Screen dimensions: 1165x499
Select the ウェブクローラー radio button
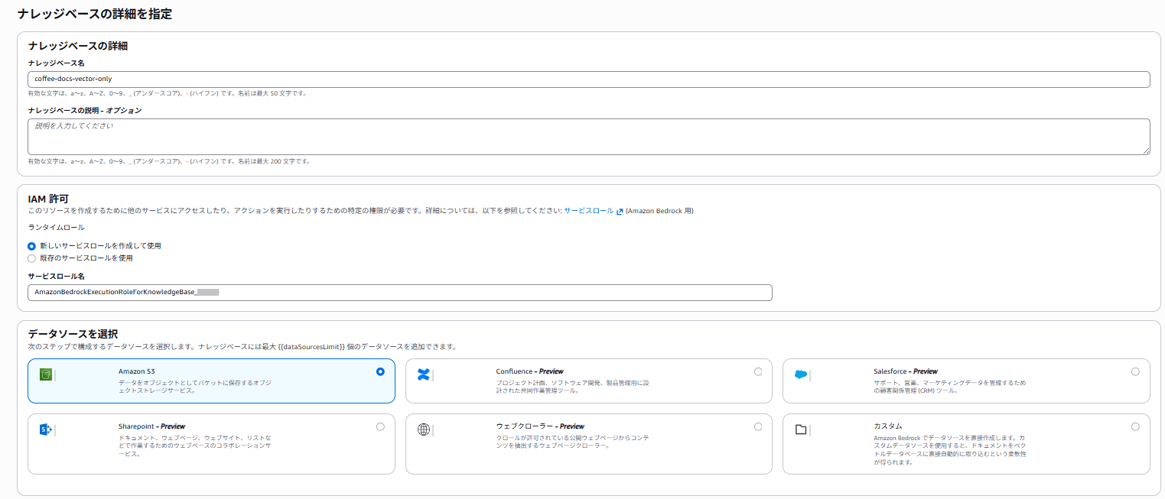[758, 426]
